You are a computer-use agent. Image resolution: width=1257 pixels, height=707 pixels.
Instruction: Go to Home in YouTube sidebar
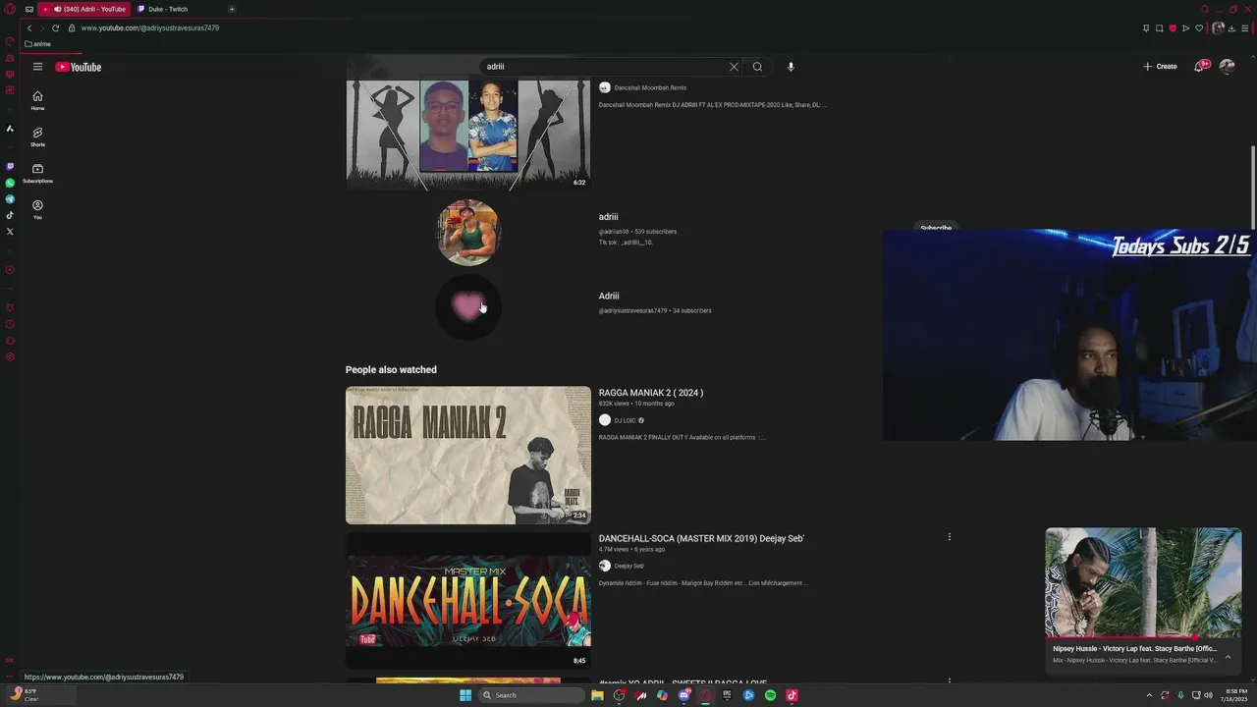(x=37, y=100)
